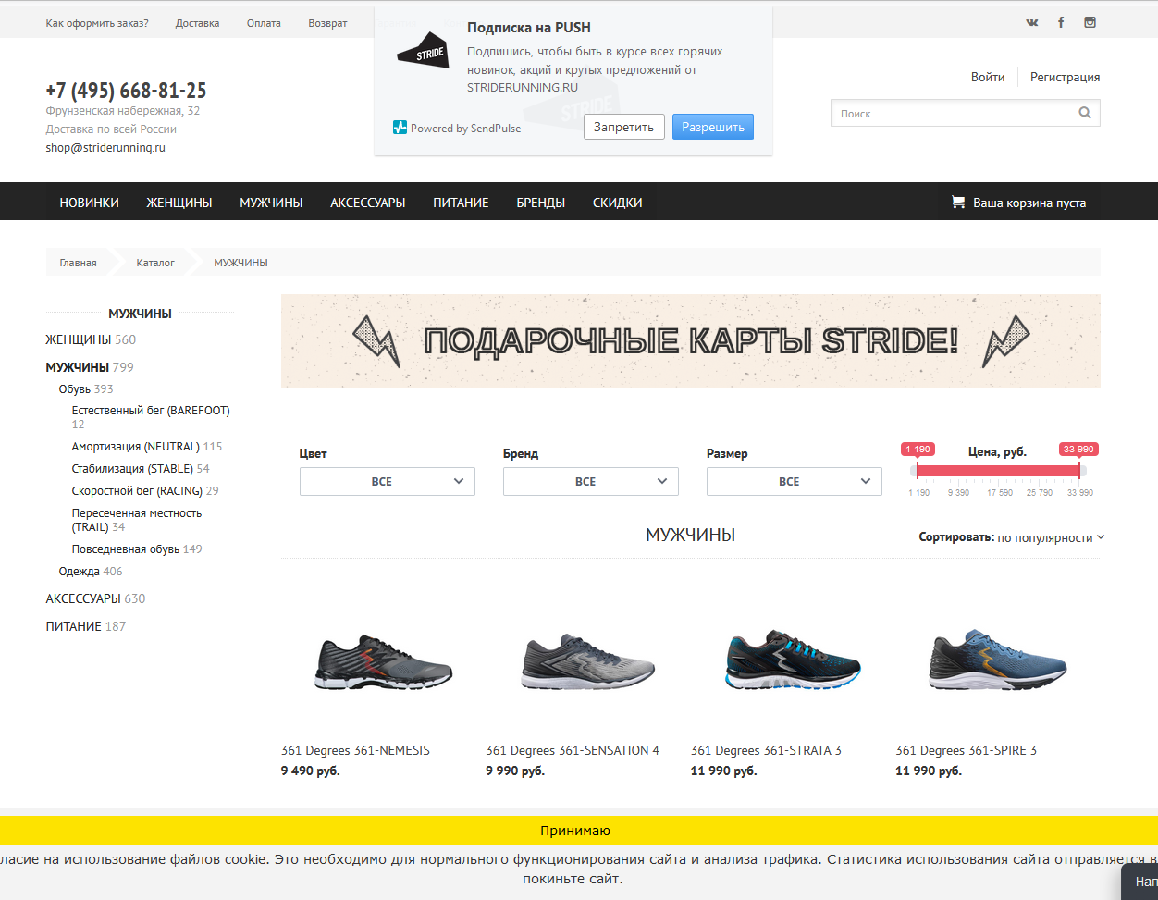Open the АКСЕССУАРЫ menu item in navigation bar
The width and height of the screenshot is (1158, 900).
point(368,203)
